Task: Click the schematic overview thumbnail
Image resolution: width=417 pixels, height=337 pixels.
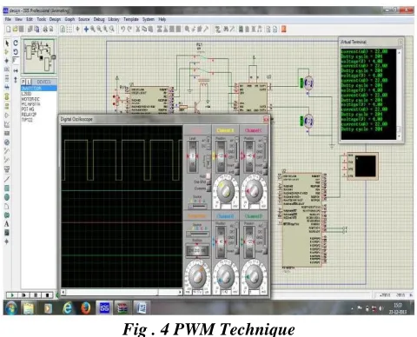Action: pos(39,56)
